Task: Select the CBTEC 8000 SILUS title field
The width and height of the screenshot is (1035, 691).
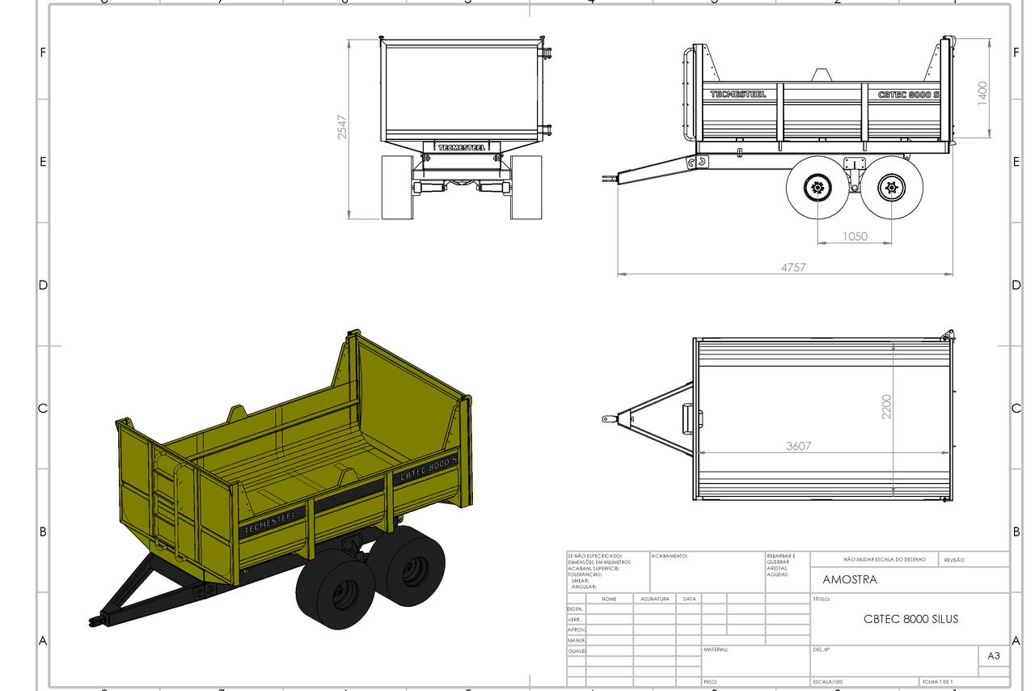Action: tap(910, 619)
